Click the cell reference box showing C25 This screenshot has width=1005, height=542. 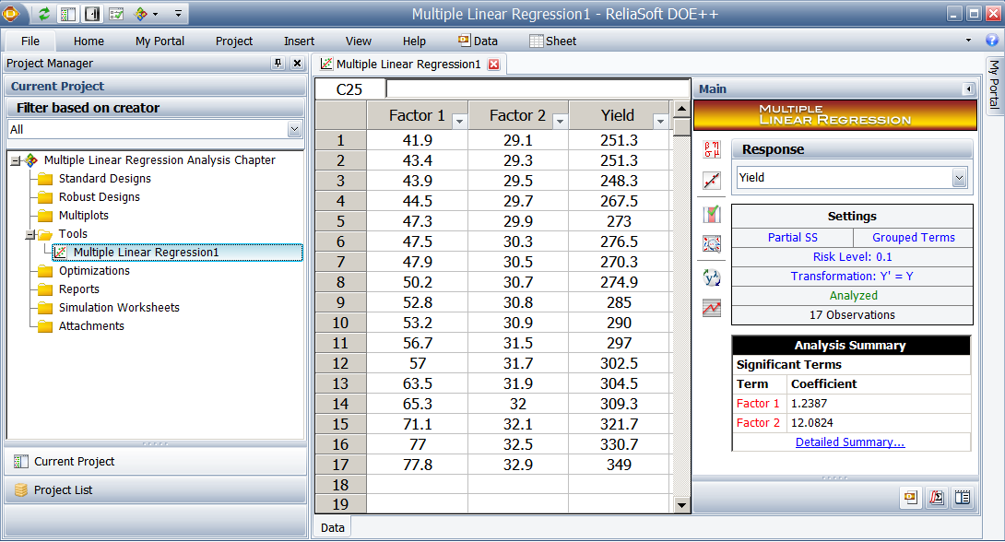point(349,89)
